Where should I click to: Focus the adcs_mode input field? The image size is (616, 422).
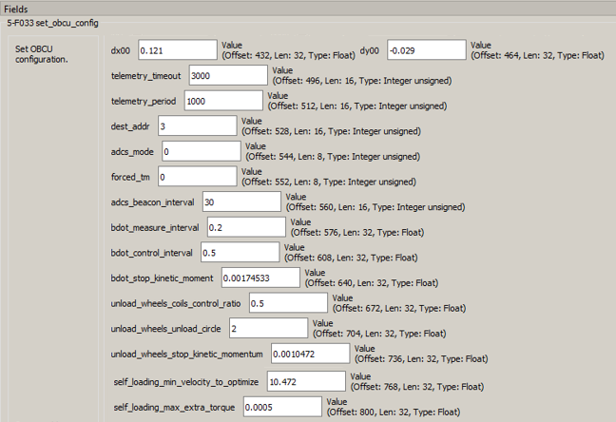pos(201,151)
